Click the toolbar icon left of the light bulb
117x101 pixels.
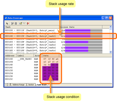[16, 23]
